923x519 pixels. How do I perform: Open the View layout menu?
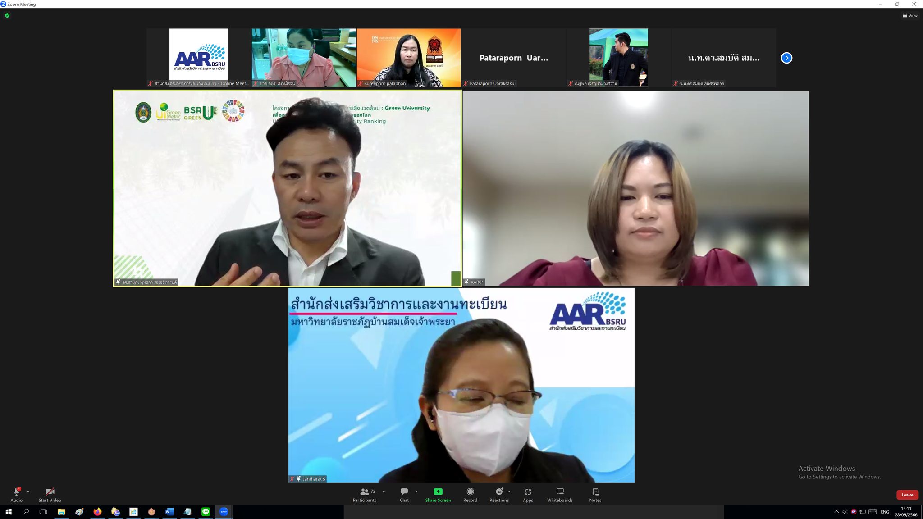[910, 15]
